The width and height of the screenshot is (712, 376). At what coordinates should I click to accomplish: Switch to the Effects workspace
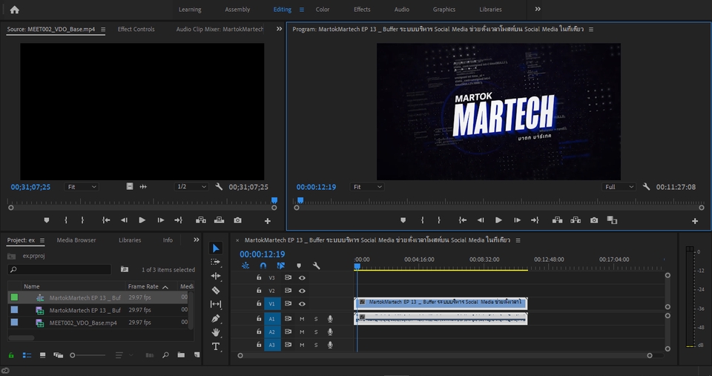coord(362,10)
